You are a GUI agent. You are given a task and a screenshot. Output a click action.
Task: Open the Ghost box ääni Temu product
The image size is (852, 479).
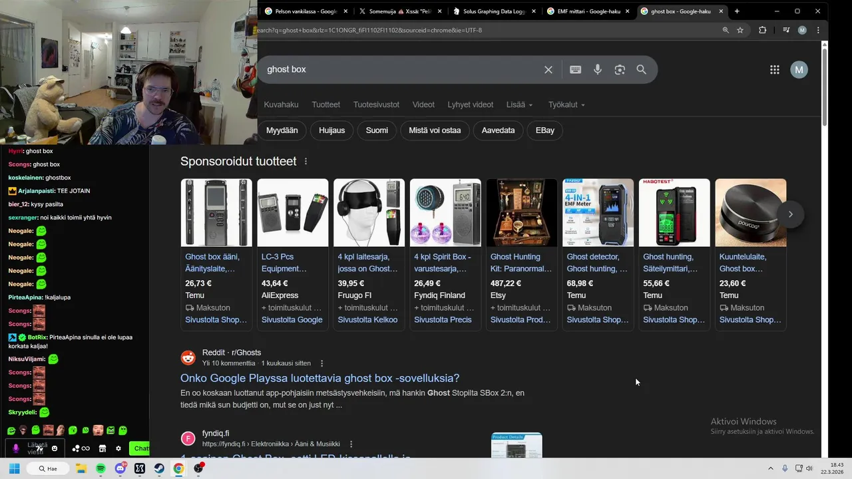[216, 254]
